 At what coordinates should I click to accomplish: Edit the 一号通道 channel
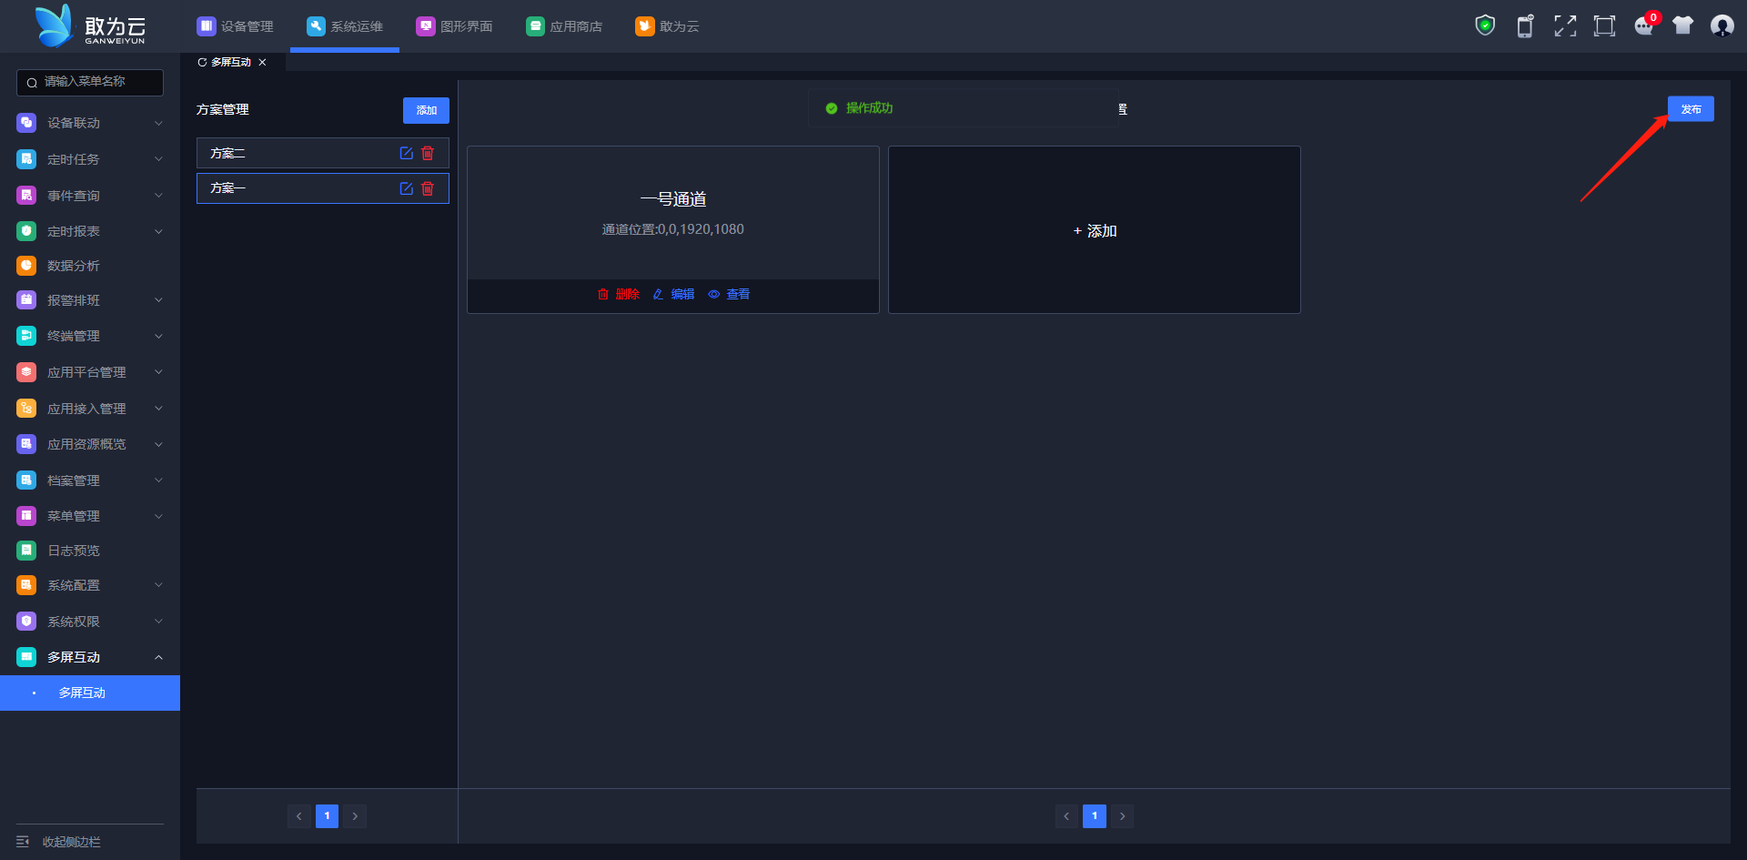673,294
